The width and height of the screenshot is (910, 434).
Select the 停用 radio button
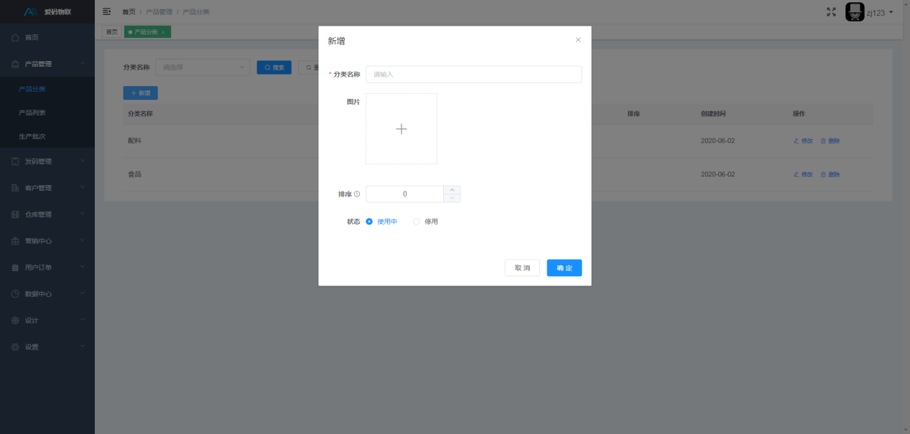417,222
